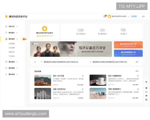Click the 腾讯新闻知识官计划 orange button
Viewport: 150px width, 120px height.
(x=128, y=45)
